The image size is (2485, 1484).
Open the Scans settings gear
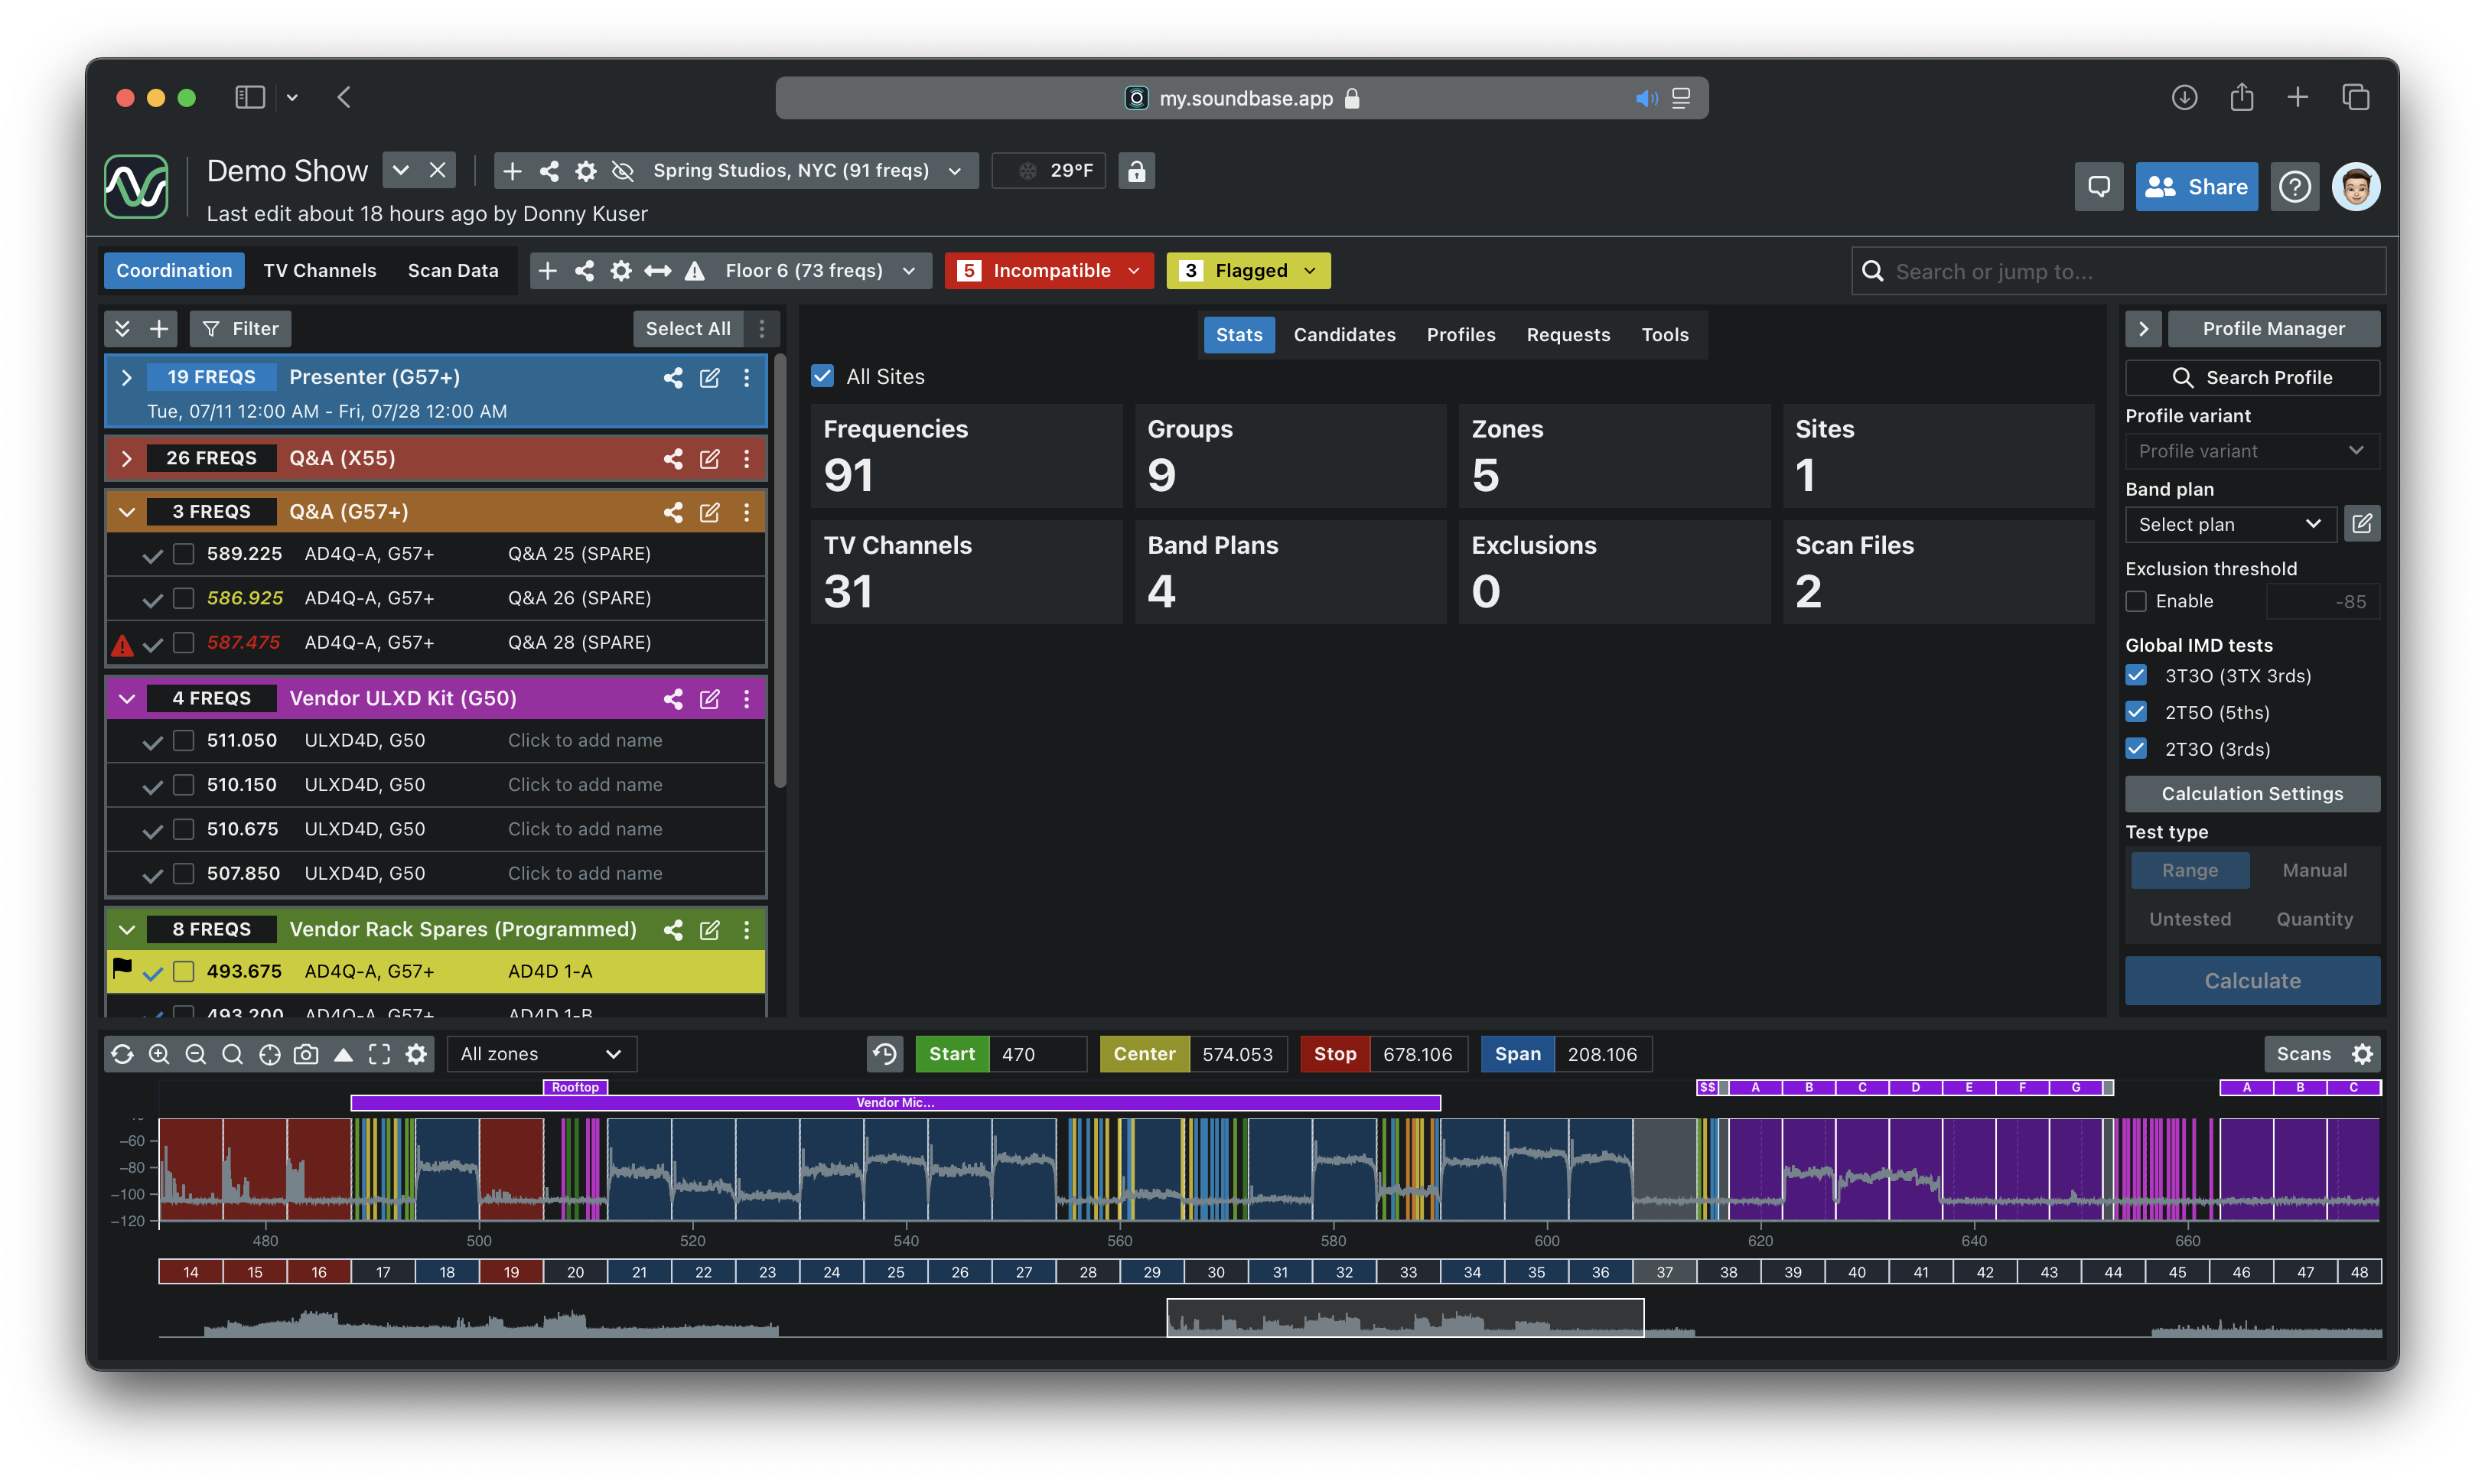[2364, 1054]
